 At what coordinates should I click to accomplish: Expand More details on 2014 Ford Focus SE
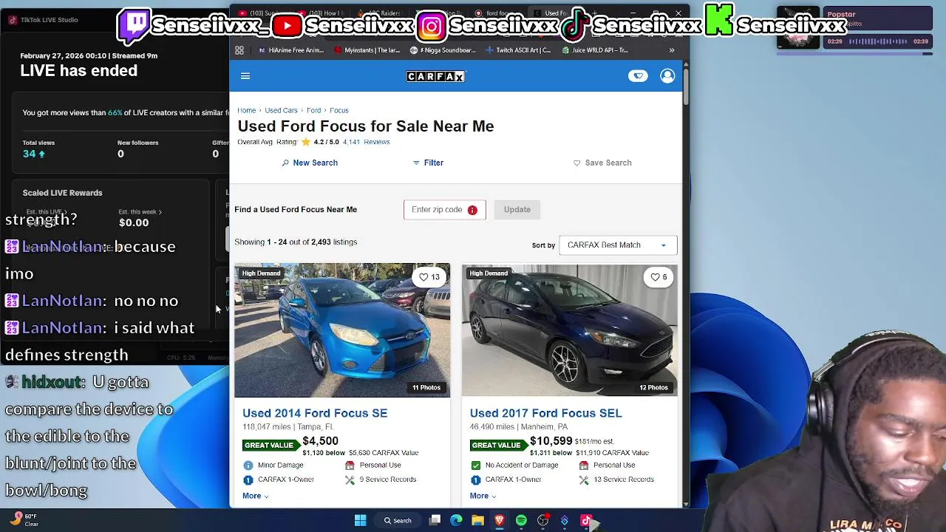(x=255, y=496)
